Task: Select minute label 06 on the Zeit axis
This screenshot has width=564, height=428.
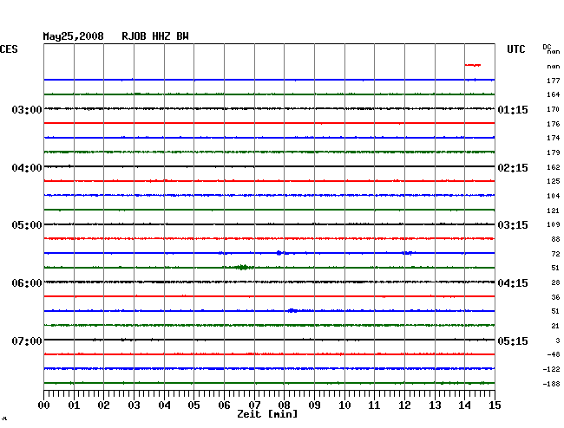Action: click(224, 405)
